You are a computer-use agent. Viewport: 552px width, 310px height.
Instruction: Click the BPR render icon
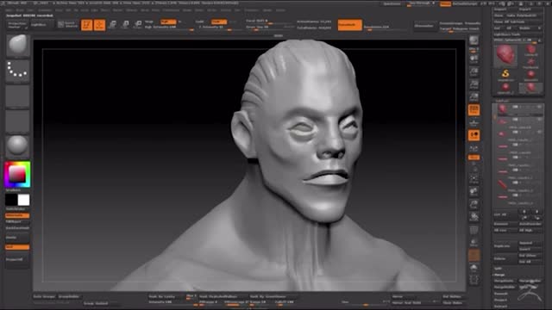pos(474,40)
